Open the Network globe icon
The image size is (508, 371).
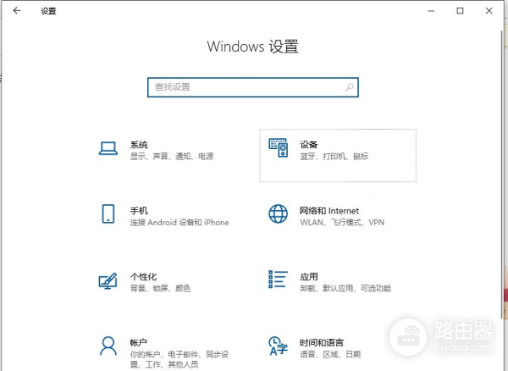point(278,213)
